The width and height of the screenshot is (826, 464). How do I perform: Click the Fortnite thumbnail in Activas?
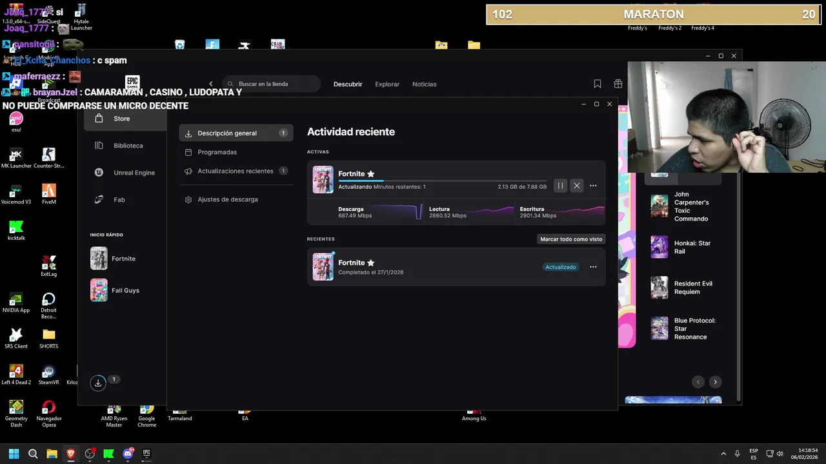coord(323,180)
